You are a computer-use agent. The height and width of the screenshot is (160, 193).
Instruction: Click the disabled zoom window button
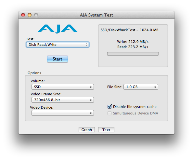point(36,15)
